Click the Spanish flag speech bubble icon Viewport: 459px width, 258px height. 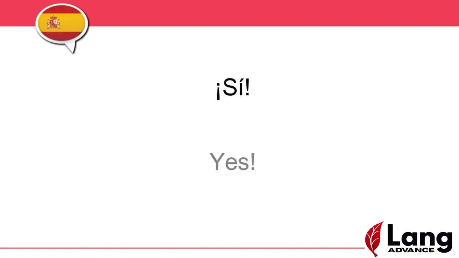62,24
